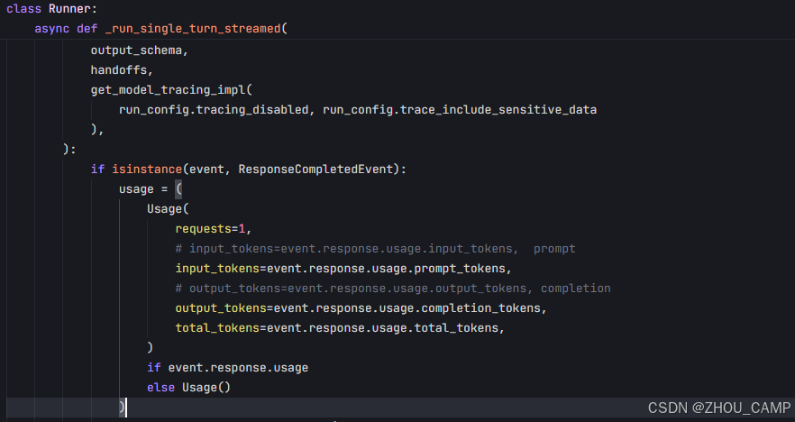Screen dimensions: 795x422
Task: Click the 'prompt' word ending the input_tokens comment
Action: pos(554,249)
